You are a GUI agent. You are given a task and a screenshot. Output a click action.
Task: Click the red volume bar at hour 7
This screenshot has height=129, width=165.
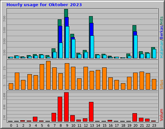pyautogui.click(x=54, y=117)
